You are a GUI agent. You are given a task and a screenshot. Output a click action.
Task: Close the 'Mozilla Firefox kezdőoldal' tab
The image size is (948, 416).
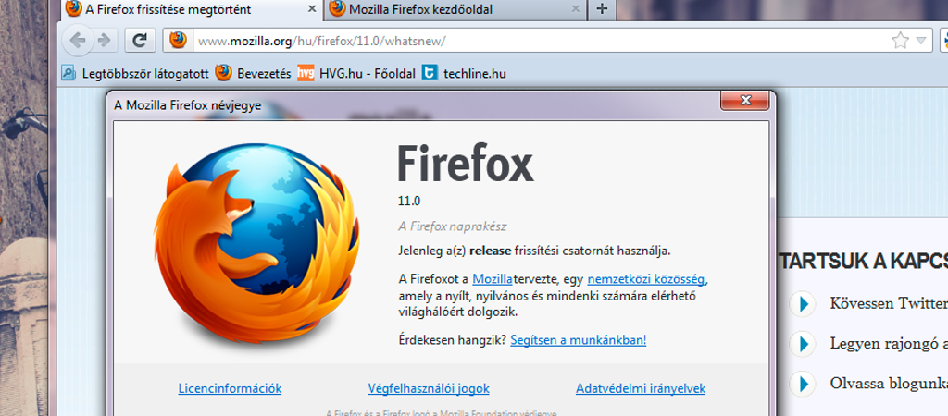pyautogui.click(x=576, y=9)
